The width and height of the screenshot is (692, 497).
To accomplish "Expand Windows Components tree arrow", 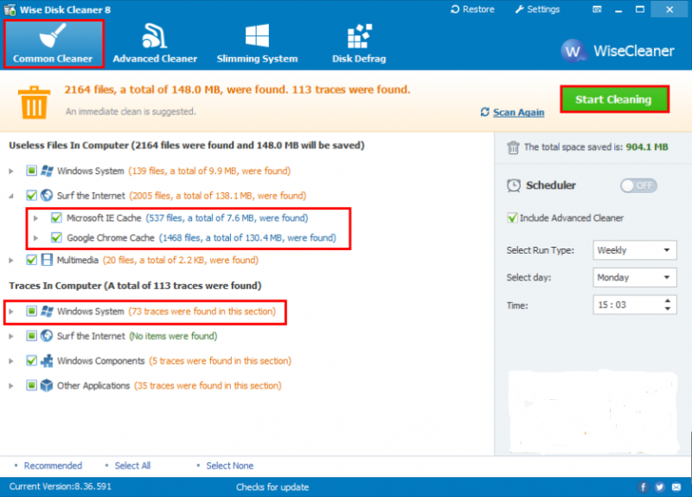I will [11, 361].
